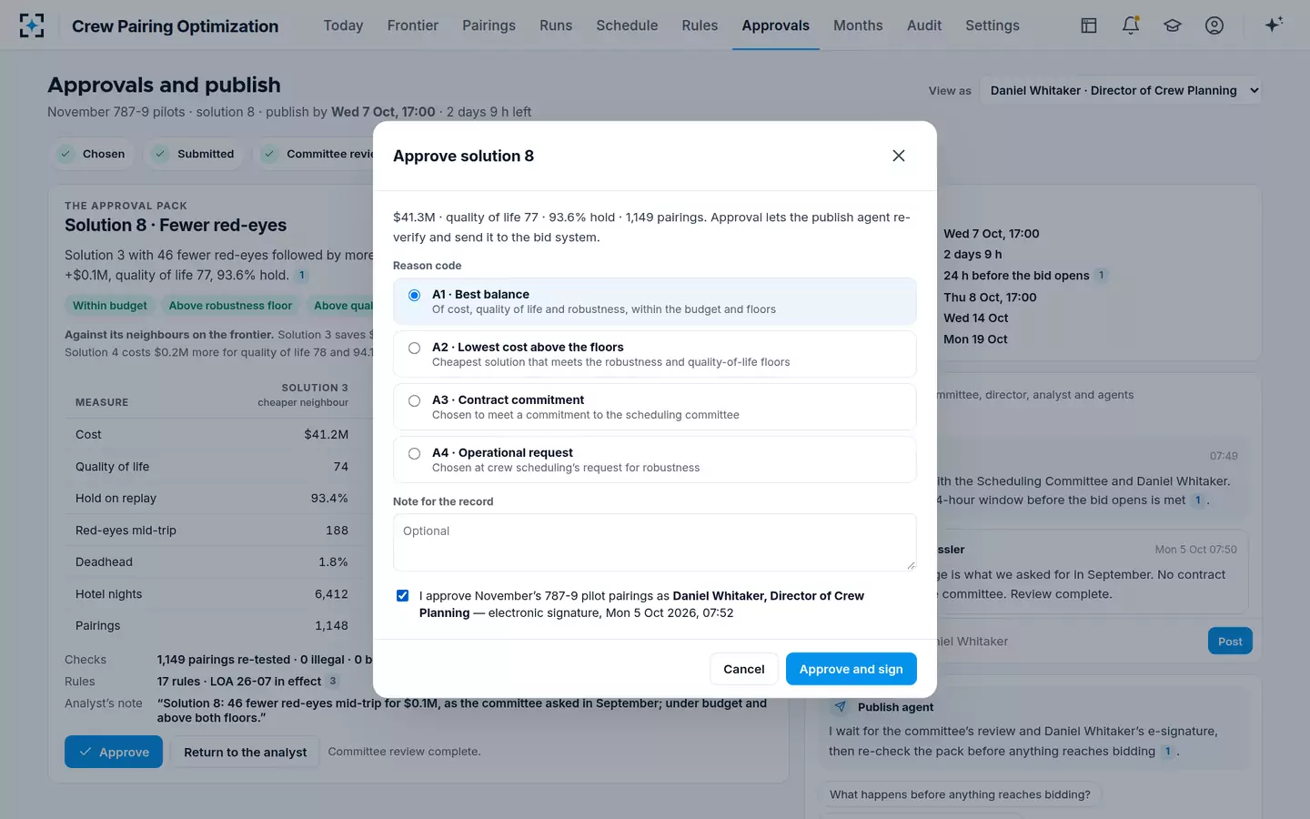Select reason A3 Contract commitment
Screen dimensions: 1310x819
[x=655, y=407]
